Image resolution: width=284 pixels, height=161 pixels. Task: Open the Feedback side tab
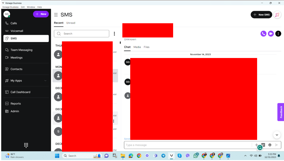(x=281, y=112)
